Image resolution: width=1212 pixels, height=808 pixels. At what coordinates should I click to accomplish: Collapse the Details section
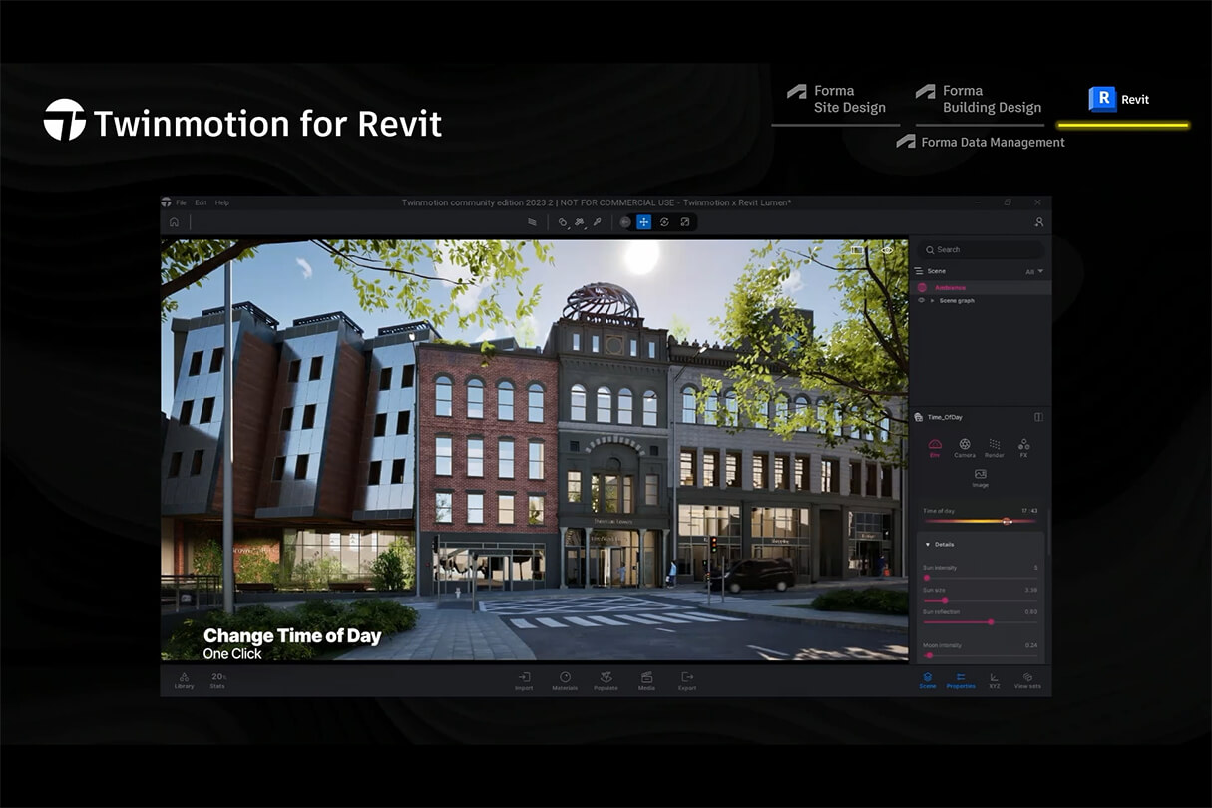click(x=927, y=545)
